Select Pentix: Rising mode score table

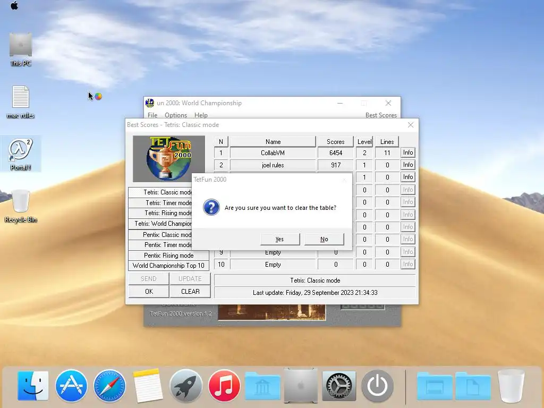168,256
